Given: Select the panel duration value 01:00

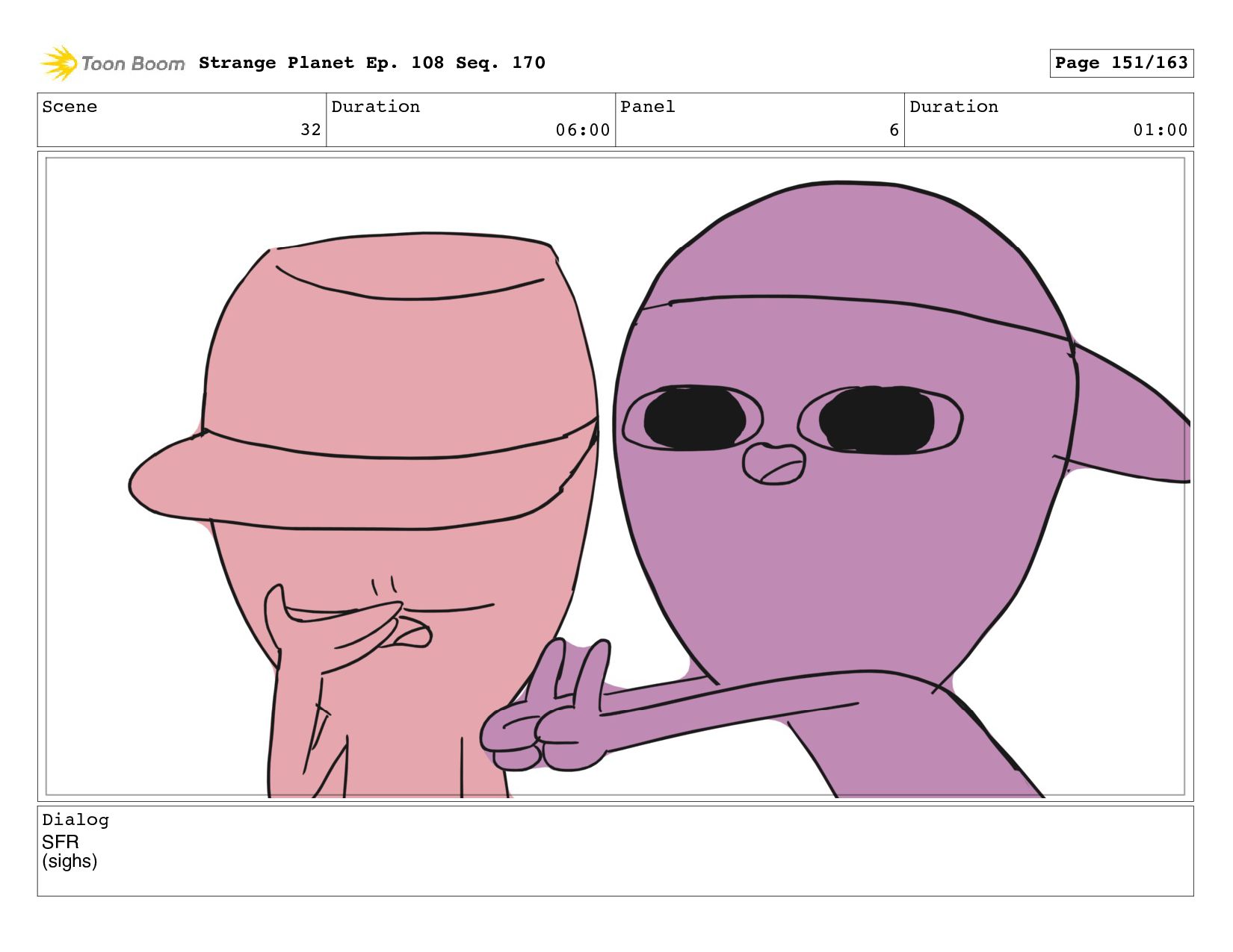Looking at the screenshot, I should [x=1161, y=130].
